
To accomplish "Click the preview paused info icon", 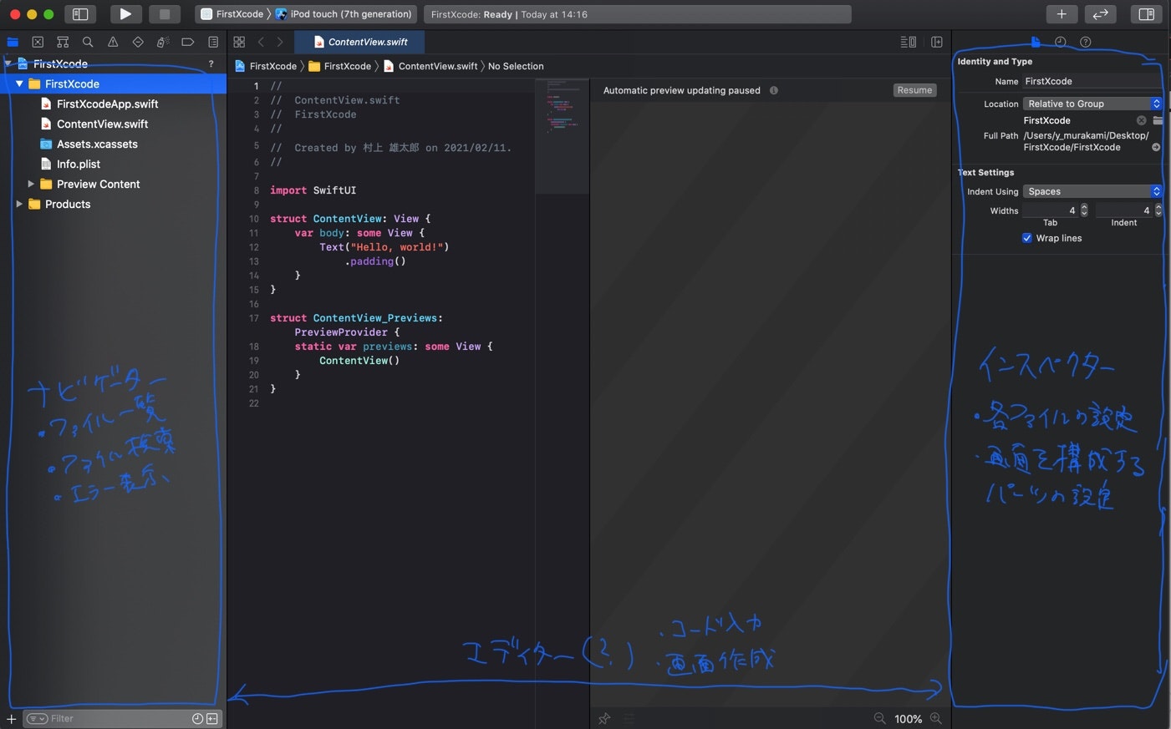I will pyautogui.click(x=774, y=90).
